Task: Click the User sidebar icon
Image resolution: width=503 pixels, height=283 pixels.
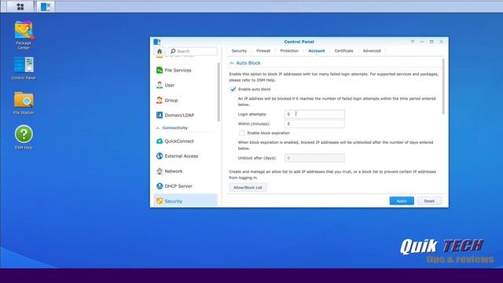Action: [160, 85]
